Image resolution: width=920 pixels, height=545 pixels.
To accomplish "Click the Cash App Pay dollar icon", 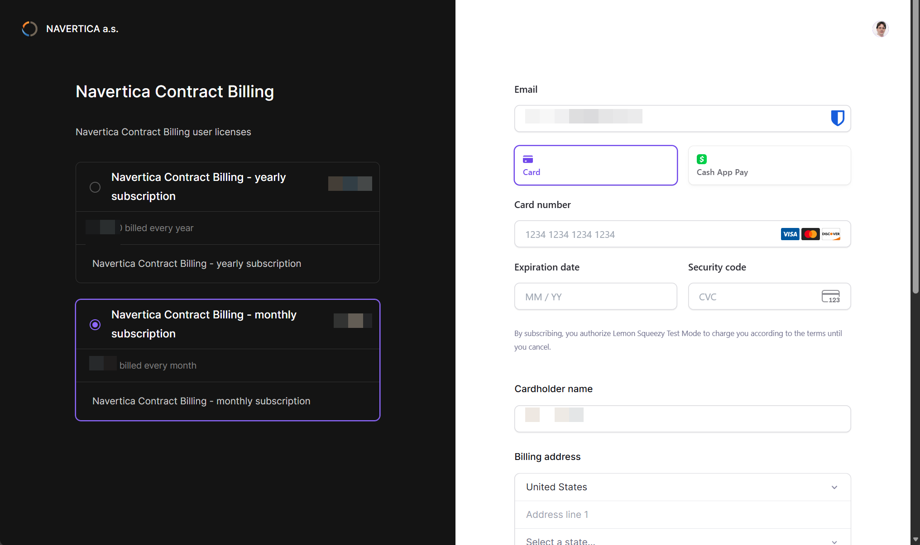I will pyautogui.click(x=701, y=159).
